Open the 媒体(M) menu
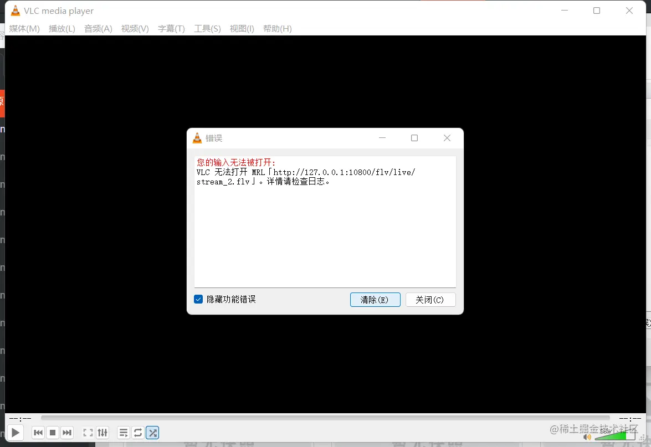 coord(24,29)
